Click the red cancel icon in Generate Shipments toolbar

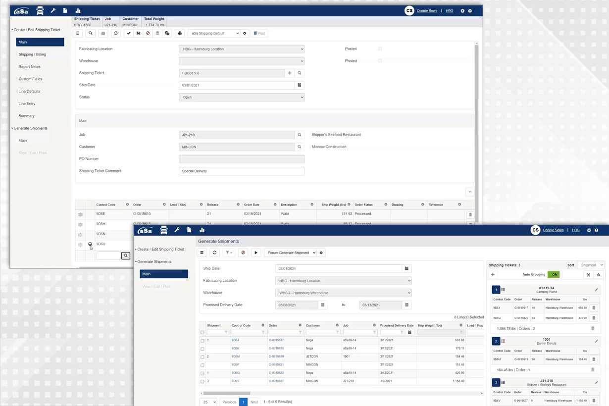coord(243,253)
